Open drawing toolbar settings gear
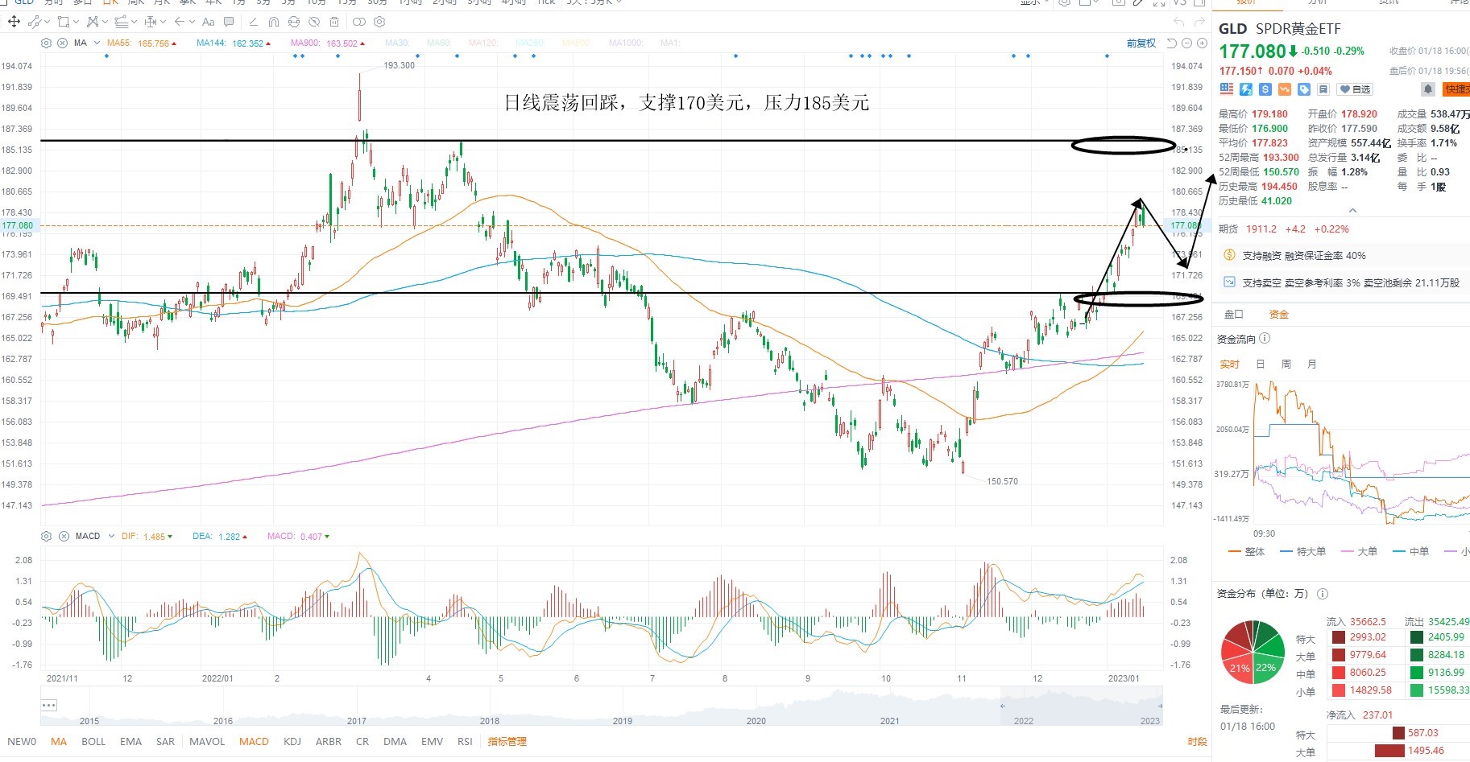This screenshot has width=1470, height=762. pyautogui.click(x=379, y=22)
